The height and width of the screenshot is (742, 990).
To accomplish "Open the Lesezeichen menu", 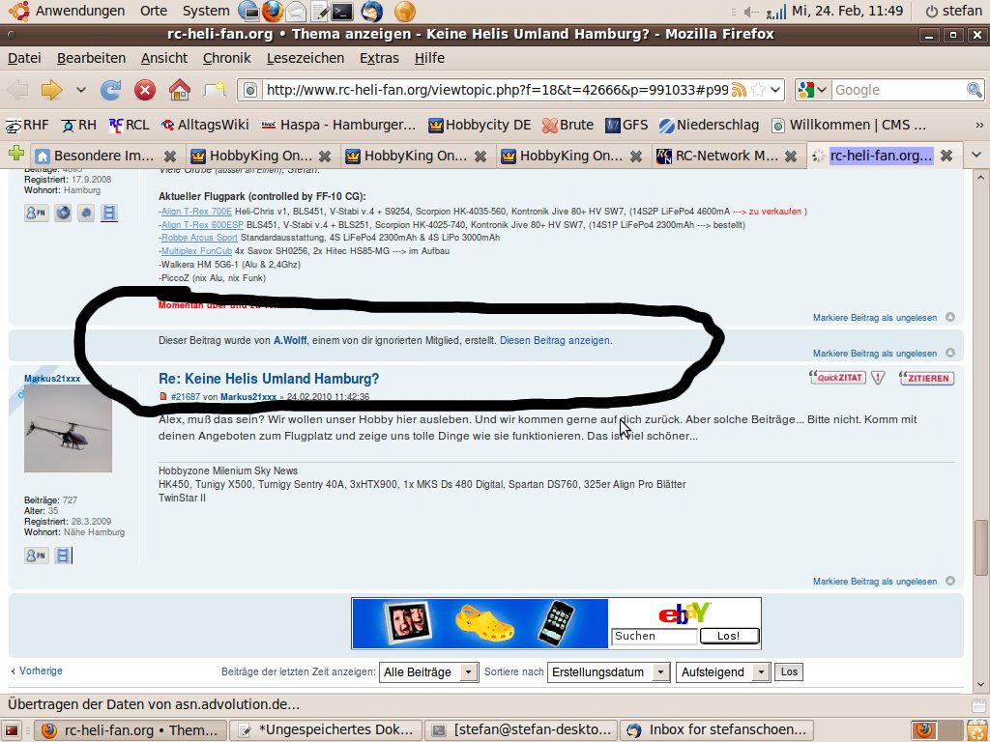I will click(x=306, y=58).
